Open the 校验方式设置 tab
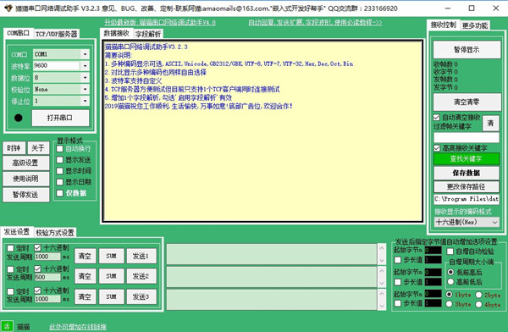 (55, 232)
